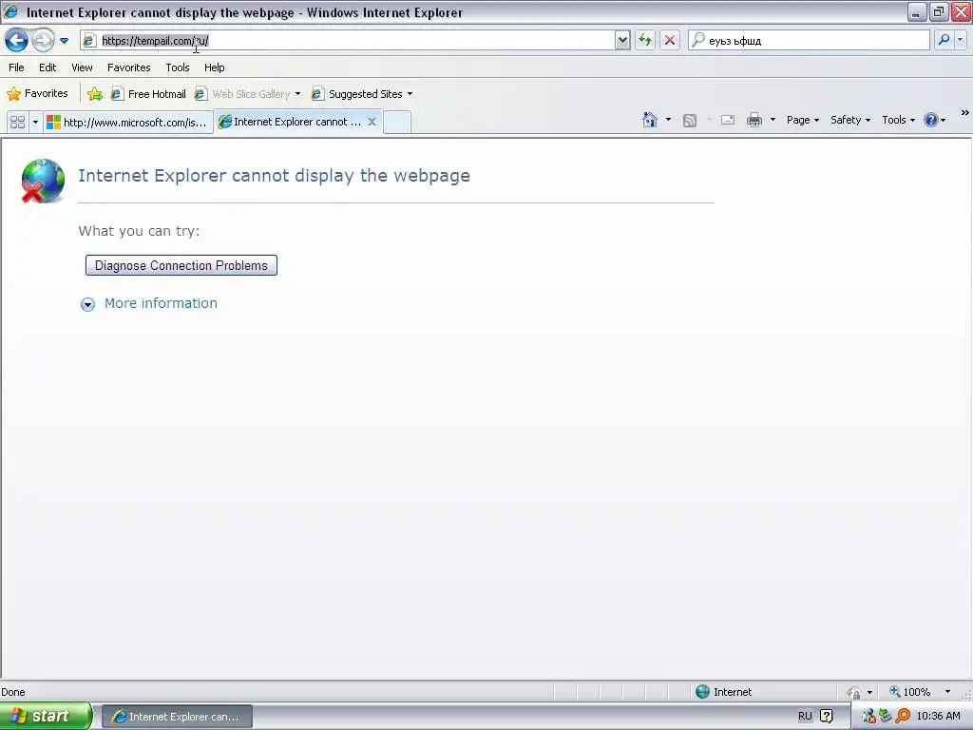This screenshot has width=973, height=730.
Task: Open Quick Tabs grid icon
Action: point(18,123)
